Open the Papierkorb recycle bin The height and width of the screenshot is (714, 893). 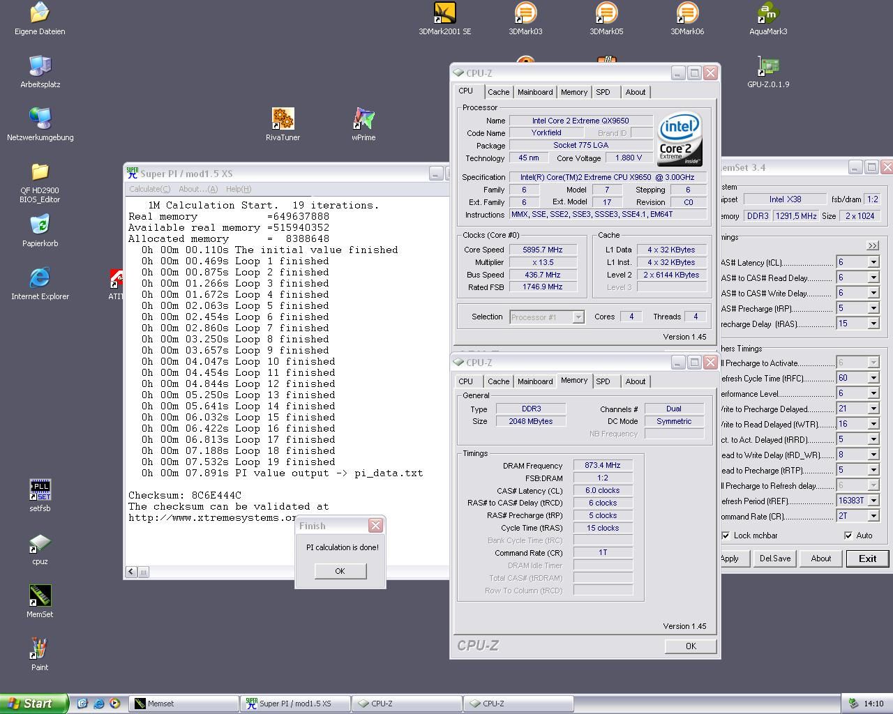40,231
